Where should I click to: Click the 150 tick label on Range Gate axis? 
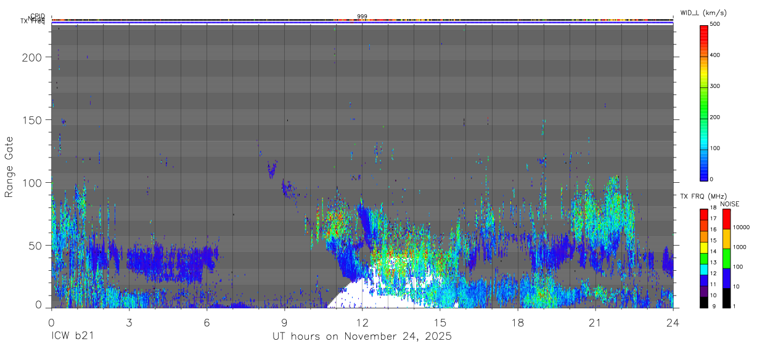pos(33,120)
